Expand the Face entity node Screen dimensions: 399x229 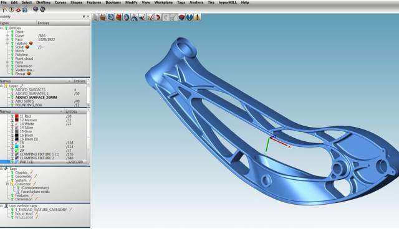click(7, 40)
